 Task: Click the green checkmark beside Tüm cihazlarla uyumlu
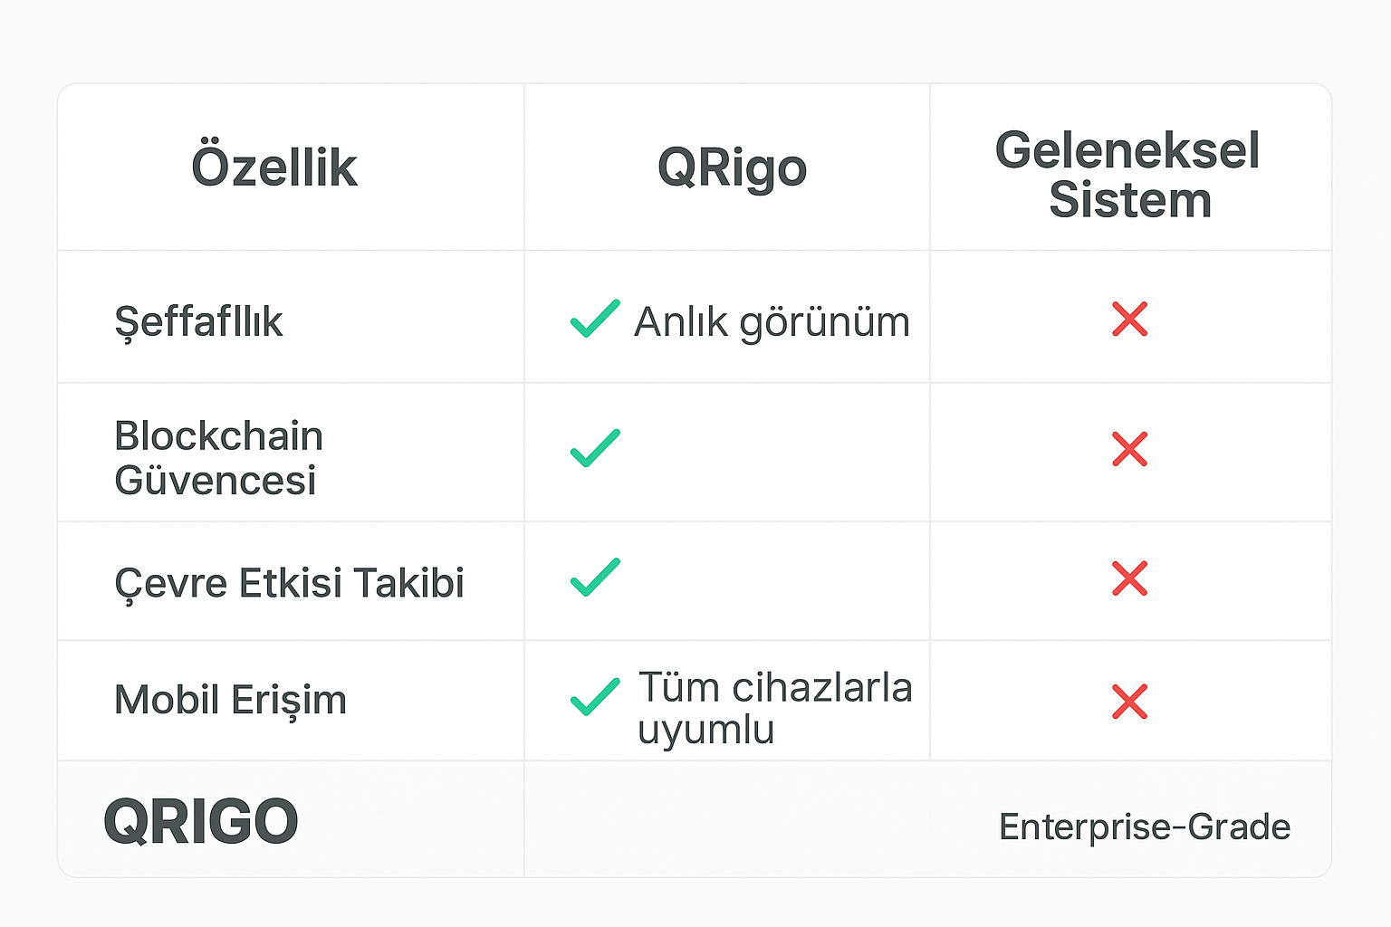[x=595, y=697]
